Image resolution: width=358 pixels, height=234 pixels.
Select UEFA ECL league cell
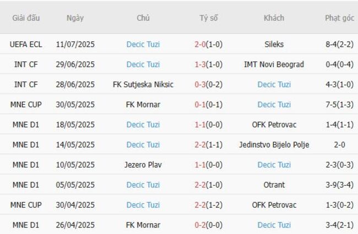pyautogui.click(x=26, y=44)
